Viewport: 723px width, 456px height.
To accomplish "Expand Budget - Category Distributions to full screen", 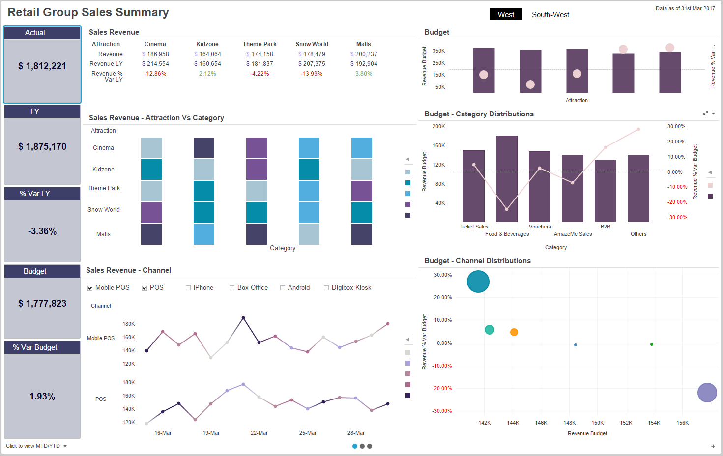I will coord(705,113).
